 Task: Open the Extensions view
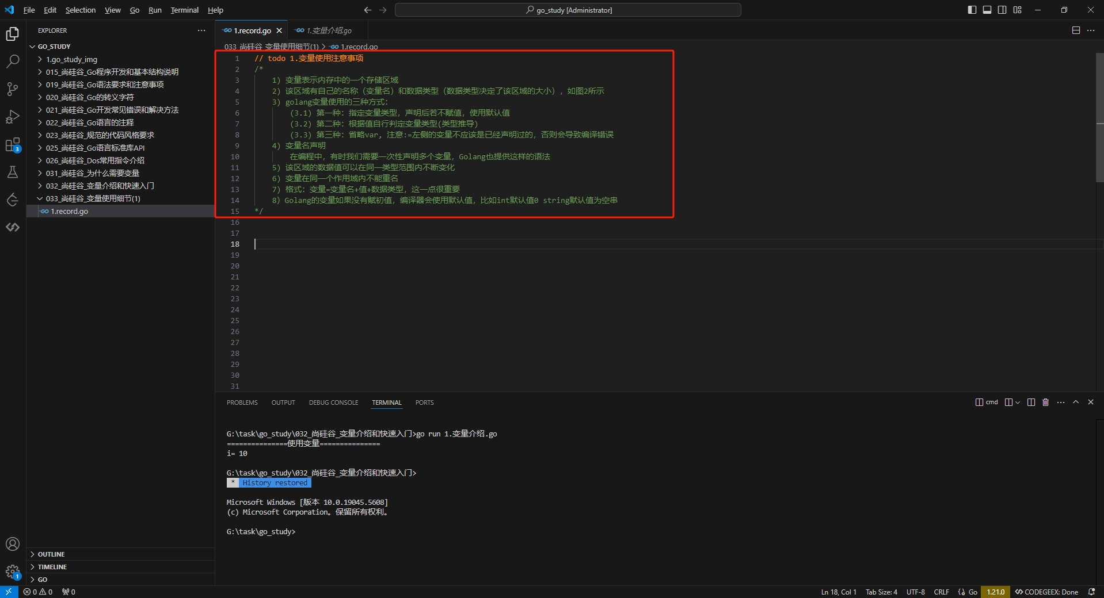click(13, 145)
